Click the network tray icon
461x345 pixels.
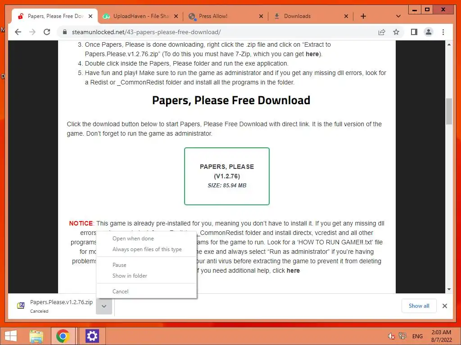pyautogui.click(x=402, y=336)
